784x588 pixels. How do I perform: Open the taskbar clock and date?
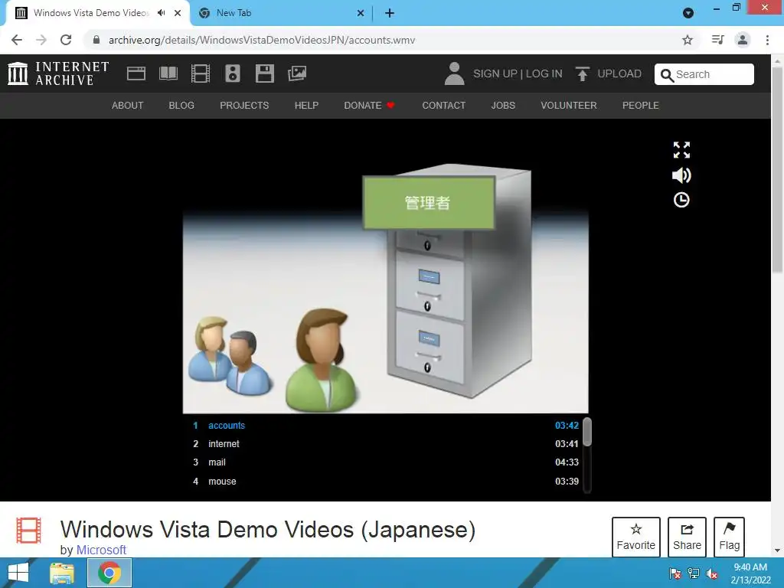[x=750, y=573]
